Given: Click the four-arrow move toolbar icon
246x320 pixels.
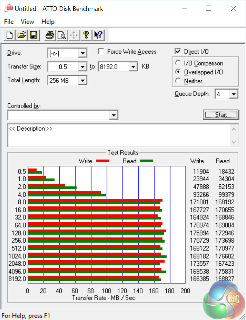Looking at the screenshot, I should coord(74,35).
